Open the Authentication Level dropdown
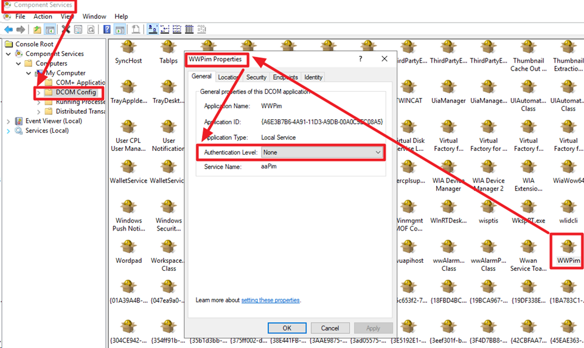 tap(322, 152)
